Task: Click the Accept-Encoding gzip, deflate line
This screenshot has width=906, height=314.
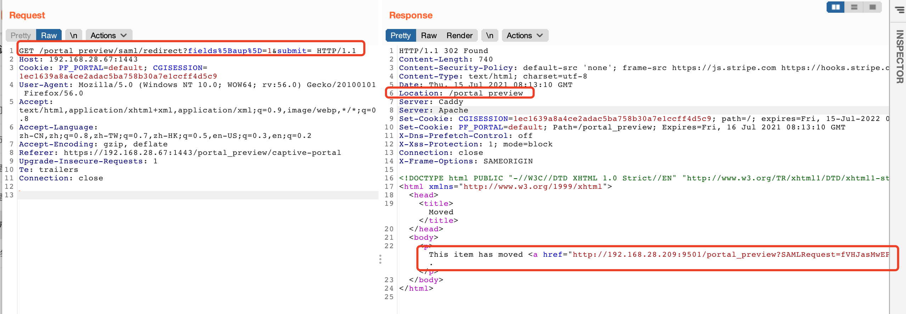Action: tap(93, 144)
